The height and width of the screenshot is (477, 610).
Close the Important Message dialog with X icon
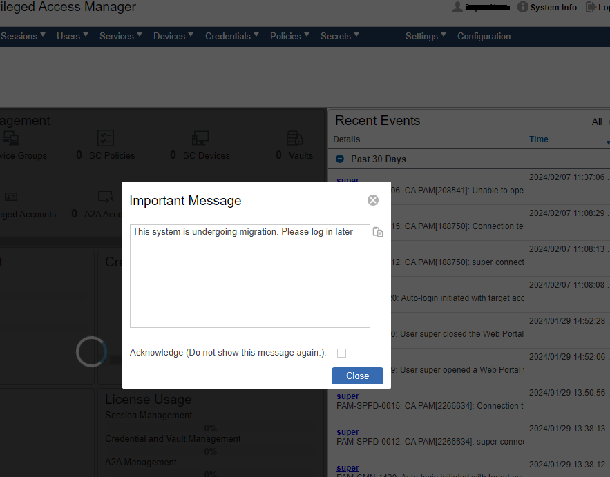point(372,200)
